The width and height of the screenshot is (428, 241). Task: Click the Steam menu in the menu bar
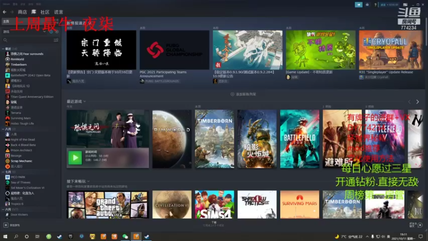(x=6, y=4)
